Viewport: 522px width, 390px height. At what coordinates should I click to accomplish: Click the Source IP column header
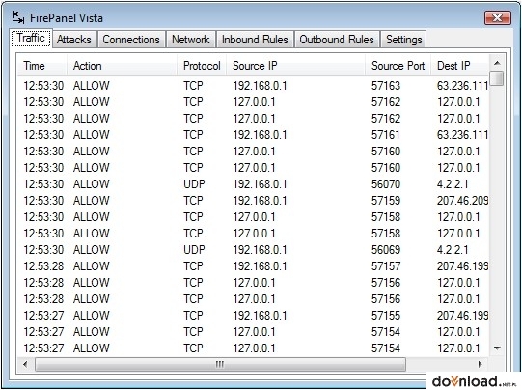295,66
